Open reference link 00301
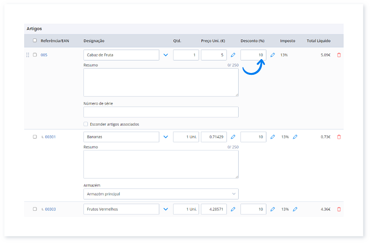Viewport: 370px width, 243px height. click(x=50, y=137)
